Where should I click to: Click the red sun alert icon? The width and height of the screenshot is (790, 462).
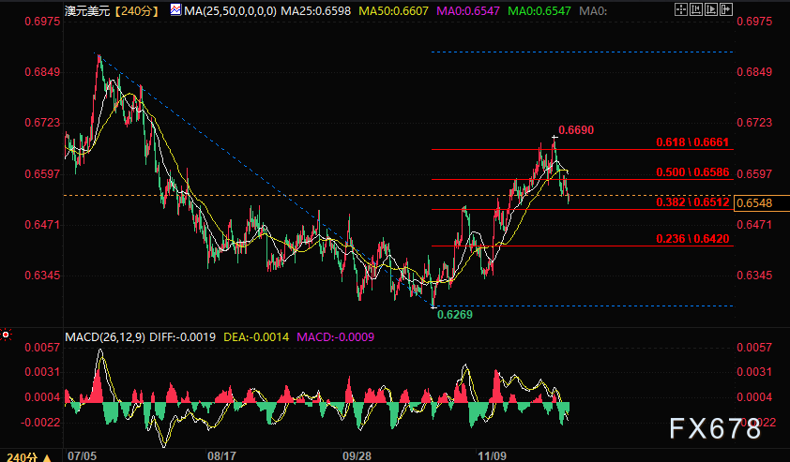pos(6,335)
